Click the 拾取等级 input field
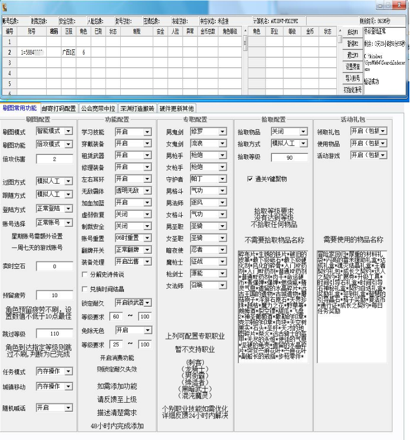 pos(289,158)
